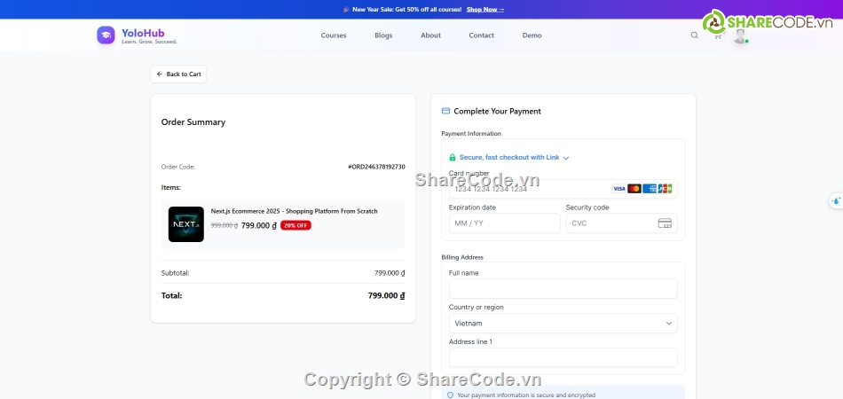Viewport: 843px width, 399px height.
Task: Click the Visa card brand icon
Action: point(618,189)
